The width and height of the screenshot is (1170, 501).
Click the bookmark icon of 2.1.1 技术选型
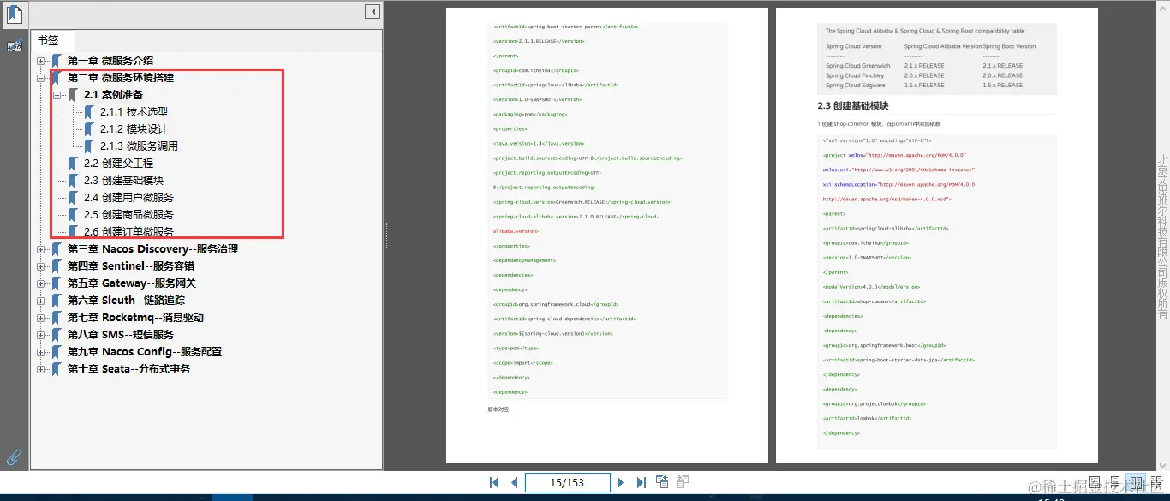[x=89, y=112]
